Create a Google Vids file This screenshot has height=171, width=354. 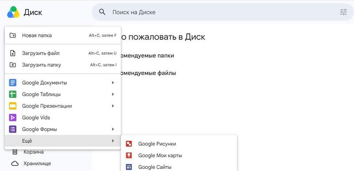tap(63, 117)
